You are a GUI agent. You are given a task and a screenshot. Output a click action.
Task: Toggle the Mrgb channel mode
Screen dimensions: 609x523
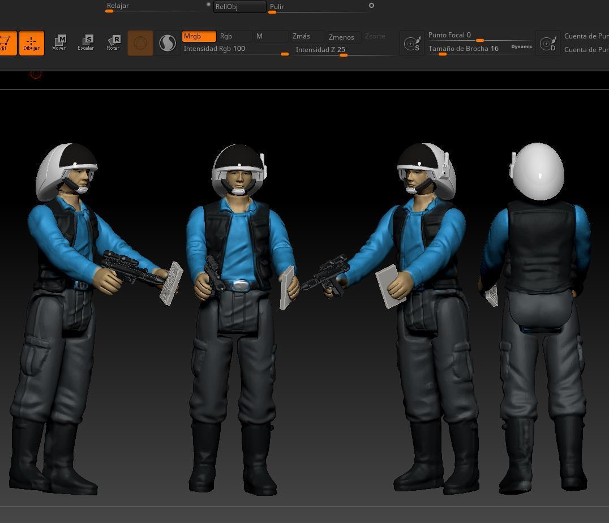(x=199, y=36)
